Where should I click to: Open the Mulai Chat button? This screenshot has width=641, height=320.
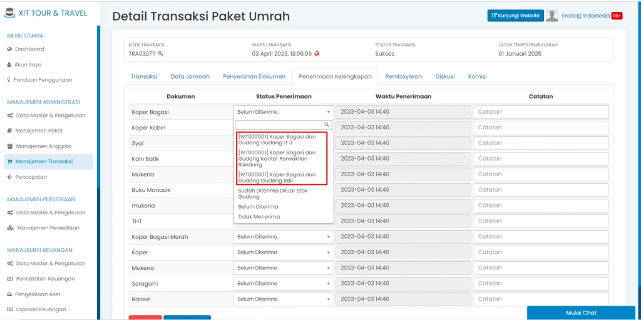(x=580, y=312)
